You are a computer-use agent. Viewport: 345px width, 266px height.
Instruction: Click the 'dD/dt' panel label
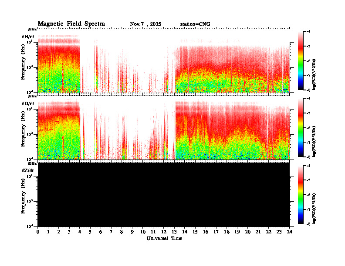pos(28,103)
